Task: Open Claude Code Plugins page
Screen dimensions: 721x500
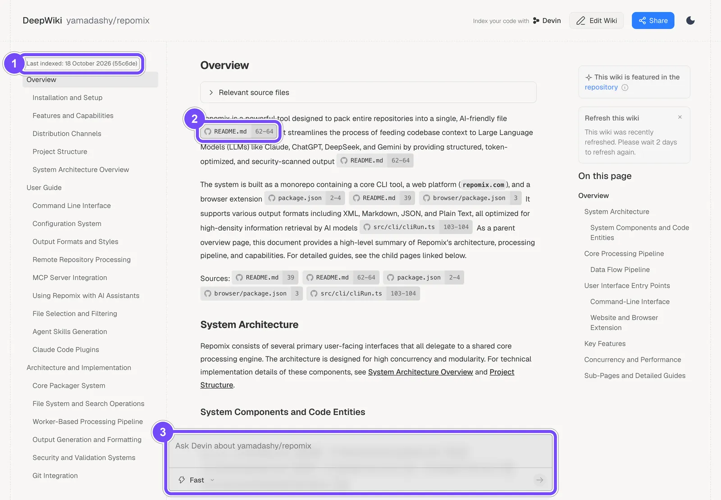Action: pos(66,350)
